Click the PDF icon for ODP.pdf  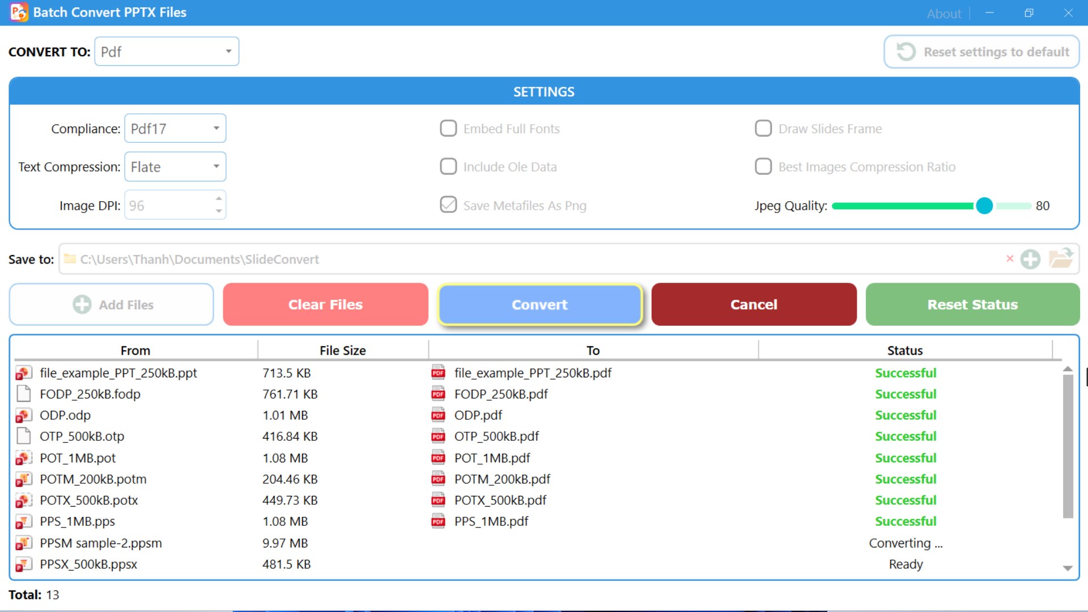[438, 415]
